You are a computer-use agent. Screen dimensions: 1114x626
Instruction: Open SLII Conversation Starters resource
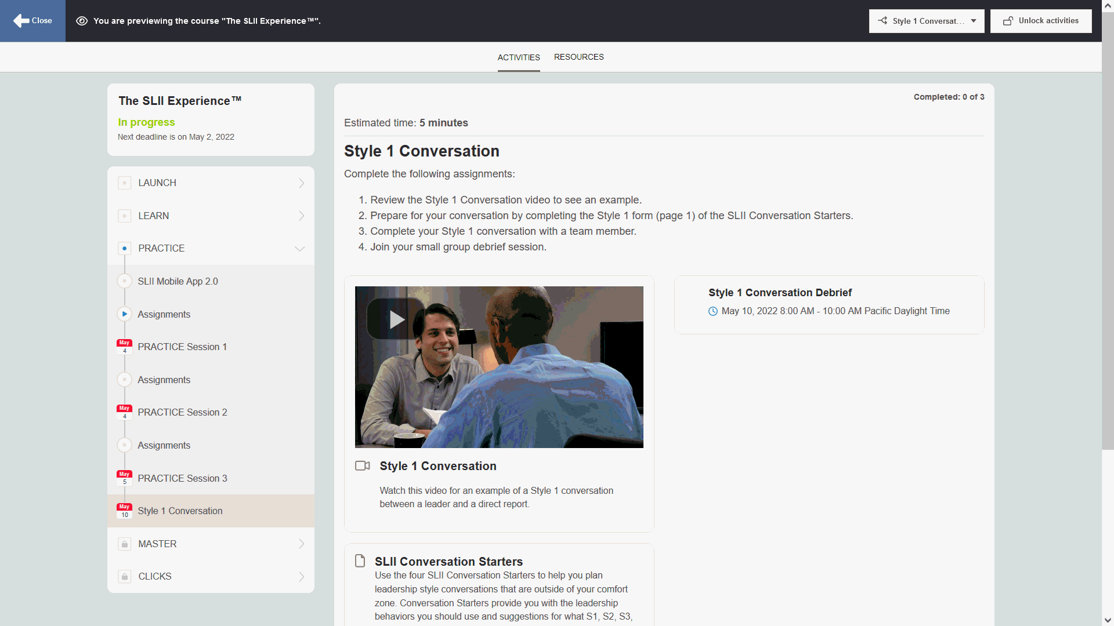449,562
